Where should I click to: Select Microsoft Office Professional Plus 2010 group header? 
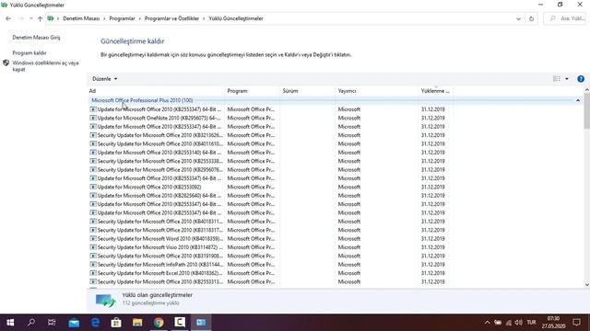pyautogui.click(x=142, y=100)
